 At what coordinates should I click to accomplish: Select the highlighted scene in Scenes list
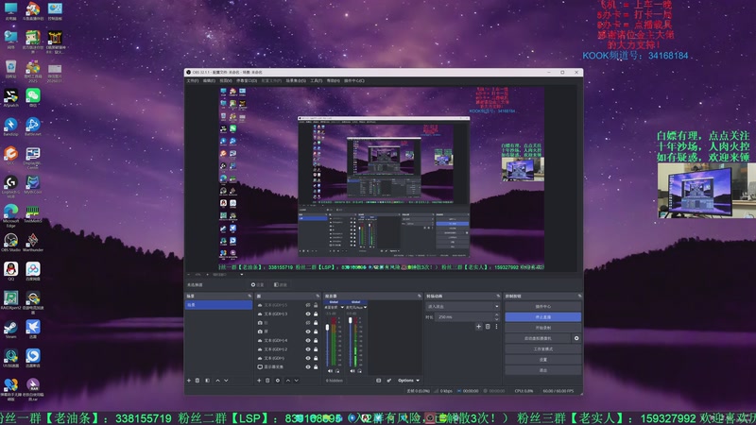pyautogui.click(x=218, y=305)
